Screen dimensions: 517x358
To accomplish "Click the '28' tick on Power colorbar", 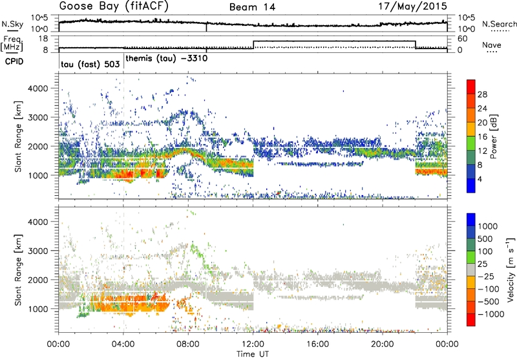I will (x=482, y=94).
